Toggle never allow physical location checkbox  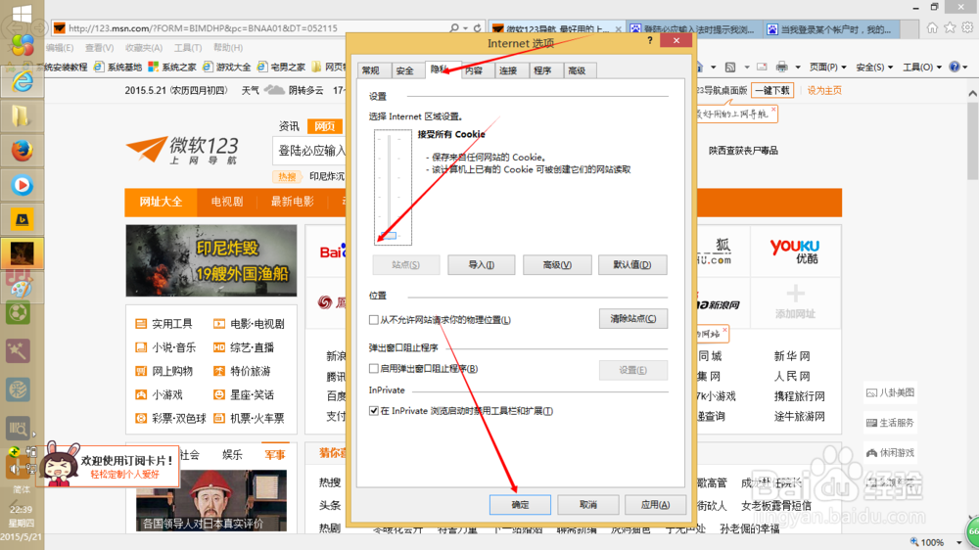(373, 320)
